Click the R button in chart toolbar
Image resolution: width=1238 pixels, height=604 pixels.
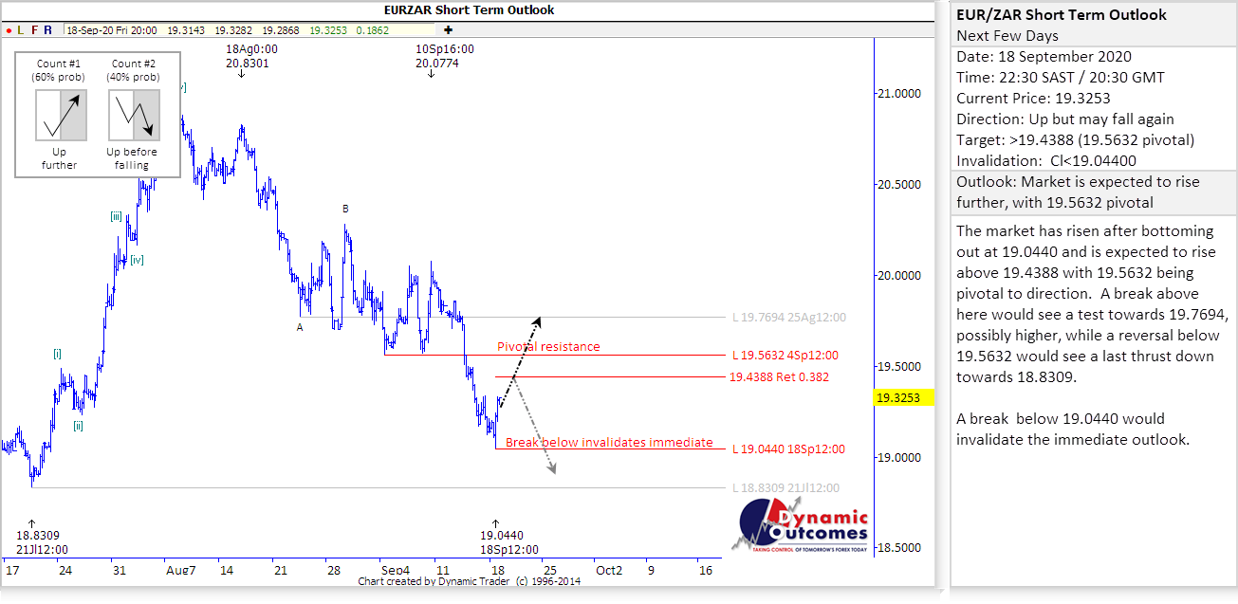pos(48,29)
